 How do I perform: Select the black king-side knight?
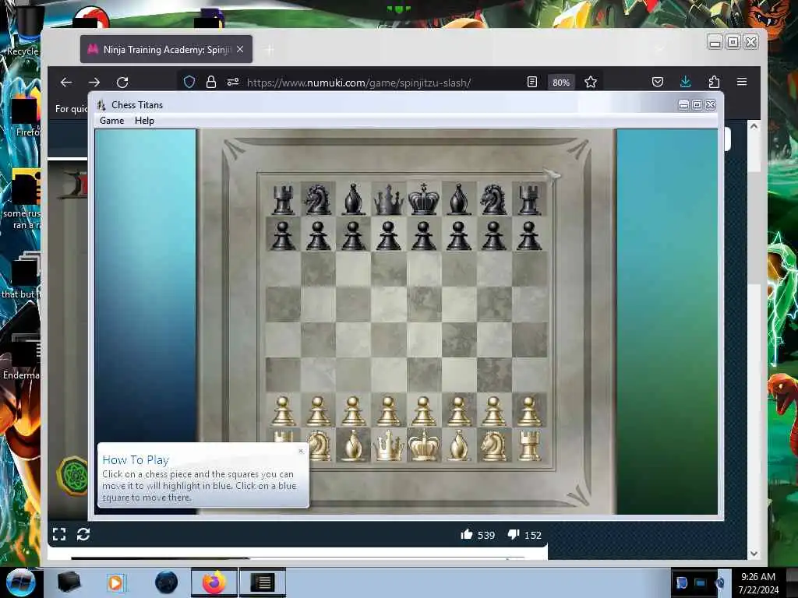coord(493,199)
